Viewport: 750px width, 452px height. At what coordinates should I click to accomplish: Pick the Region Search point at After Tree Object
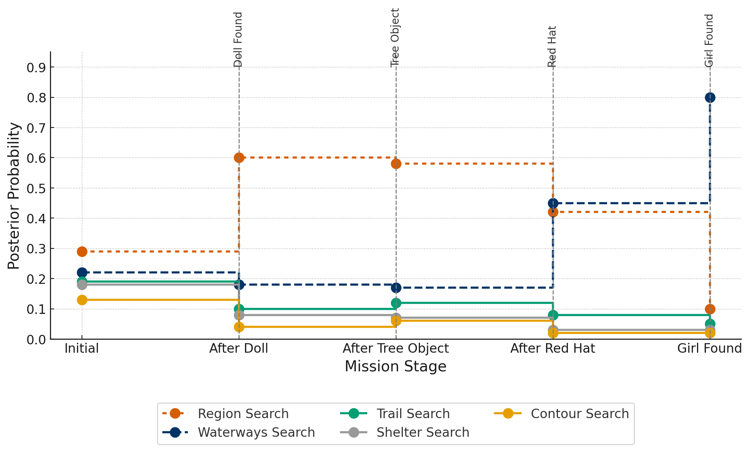[396, 164]
